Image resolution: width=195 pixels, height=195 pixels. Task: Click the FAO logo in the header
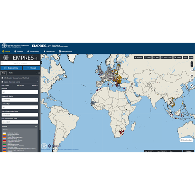coord(4,46)
